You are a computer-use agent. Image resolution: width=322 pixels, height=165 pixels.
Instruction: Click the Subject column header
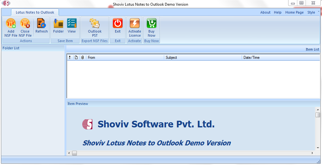click(203, 58)
